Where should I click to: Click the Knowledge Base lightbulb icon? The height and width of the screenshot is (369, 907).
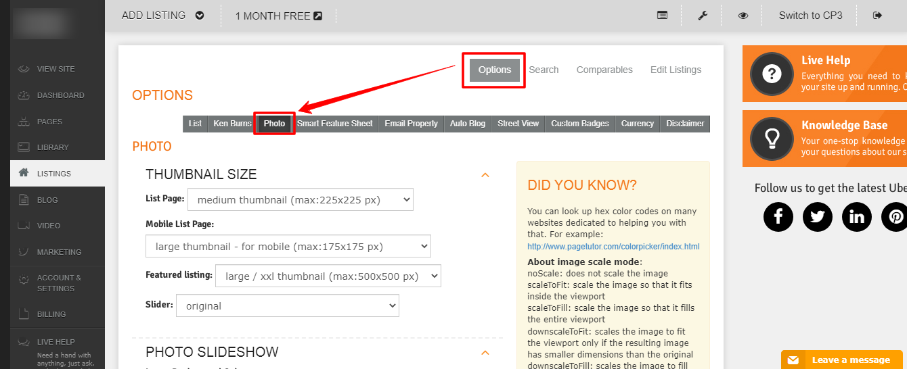tap(772, 139)
